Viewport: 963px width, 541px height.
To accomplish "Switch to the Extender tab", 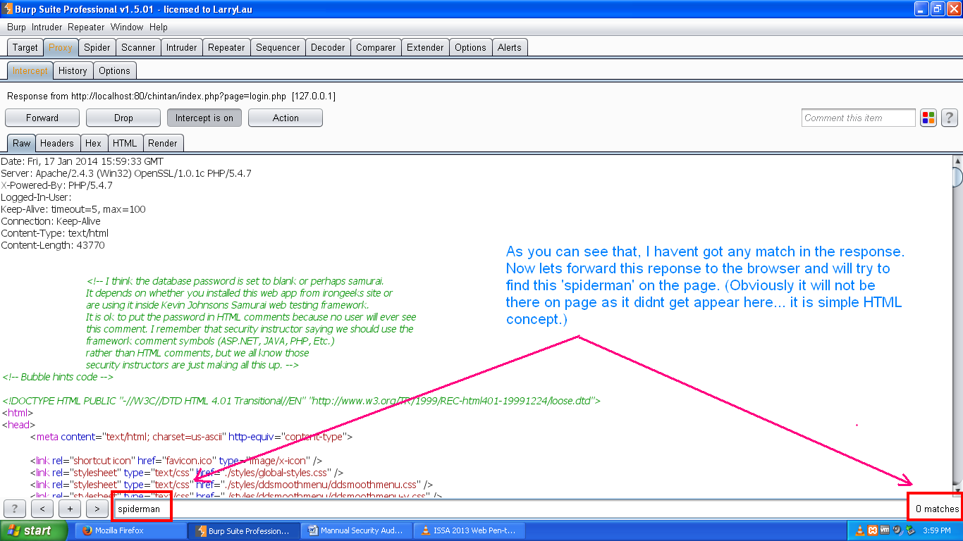I will click(x=425, y=47).
